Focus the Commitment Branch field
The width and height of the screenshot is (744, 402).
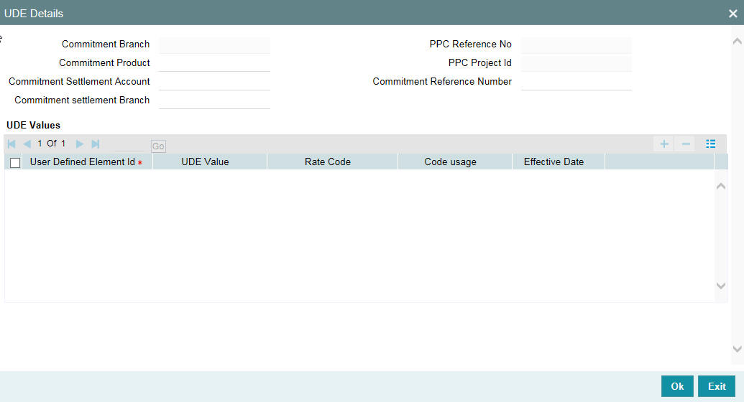[214, 45]
